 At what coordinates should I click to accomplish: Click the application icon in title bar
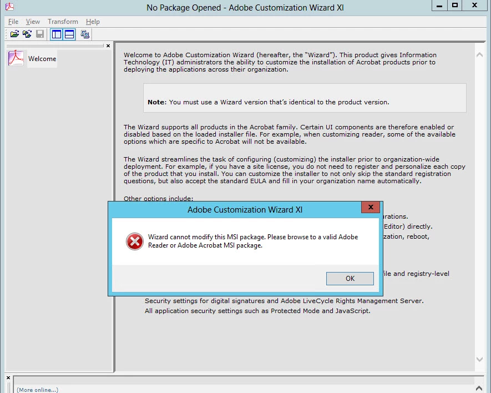(9, 6)
